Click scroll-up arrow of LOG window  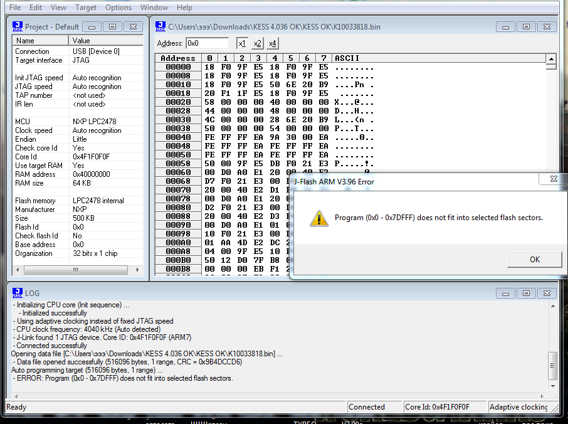coord(553,306)
